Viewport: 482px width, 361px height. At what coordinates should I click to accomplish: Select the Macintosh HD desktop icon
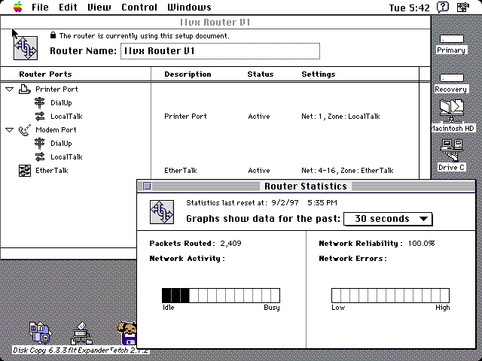click(x=452, y=111)
